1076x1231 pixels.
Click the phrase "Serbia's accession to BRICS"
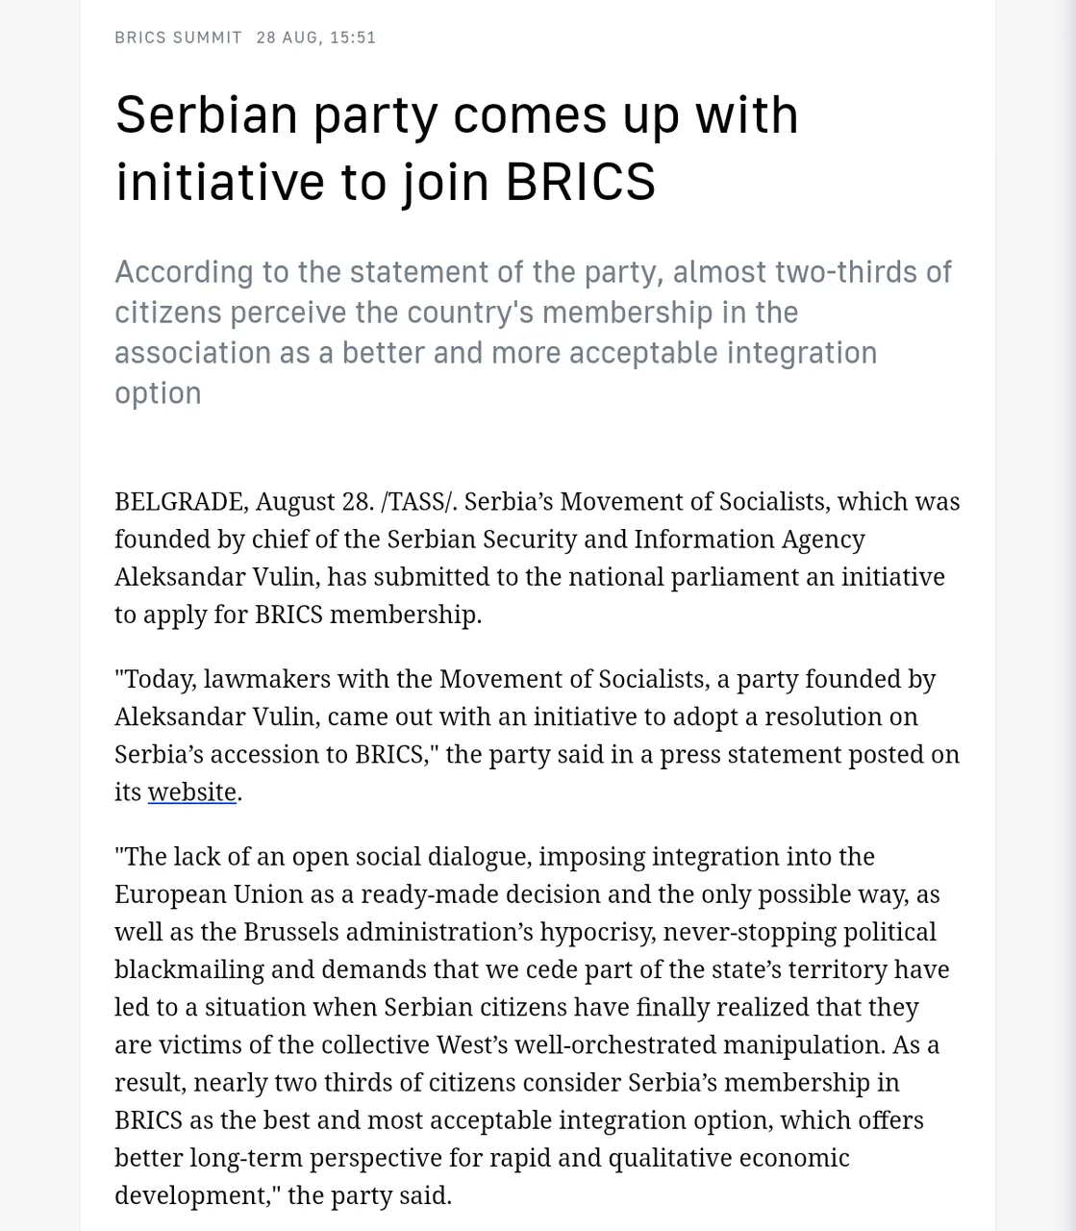(270, 754)
